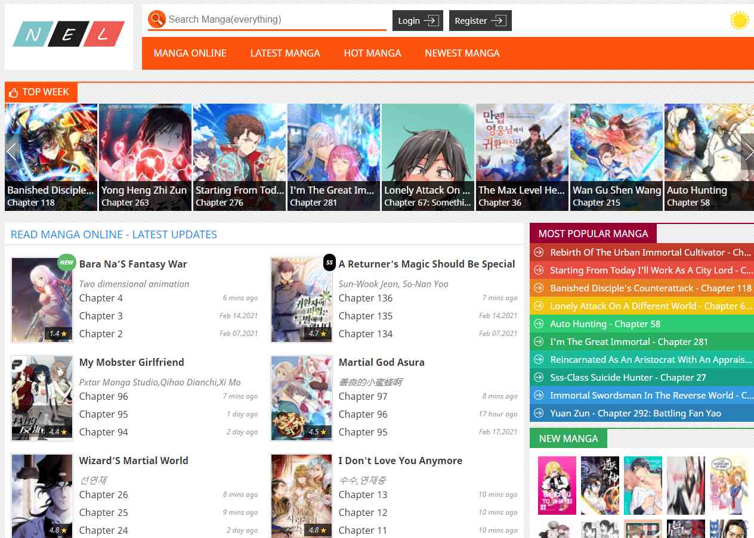Open Starting From Today carousel thumbnail
Screen dimensions: 754x538
pos(239,157)
